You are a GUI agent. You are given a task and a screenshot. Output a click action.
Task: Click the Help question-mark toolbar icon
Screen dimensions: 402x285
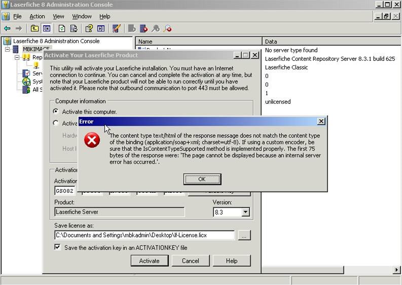tap(89, 28)
